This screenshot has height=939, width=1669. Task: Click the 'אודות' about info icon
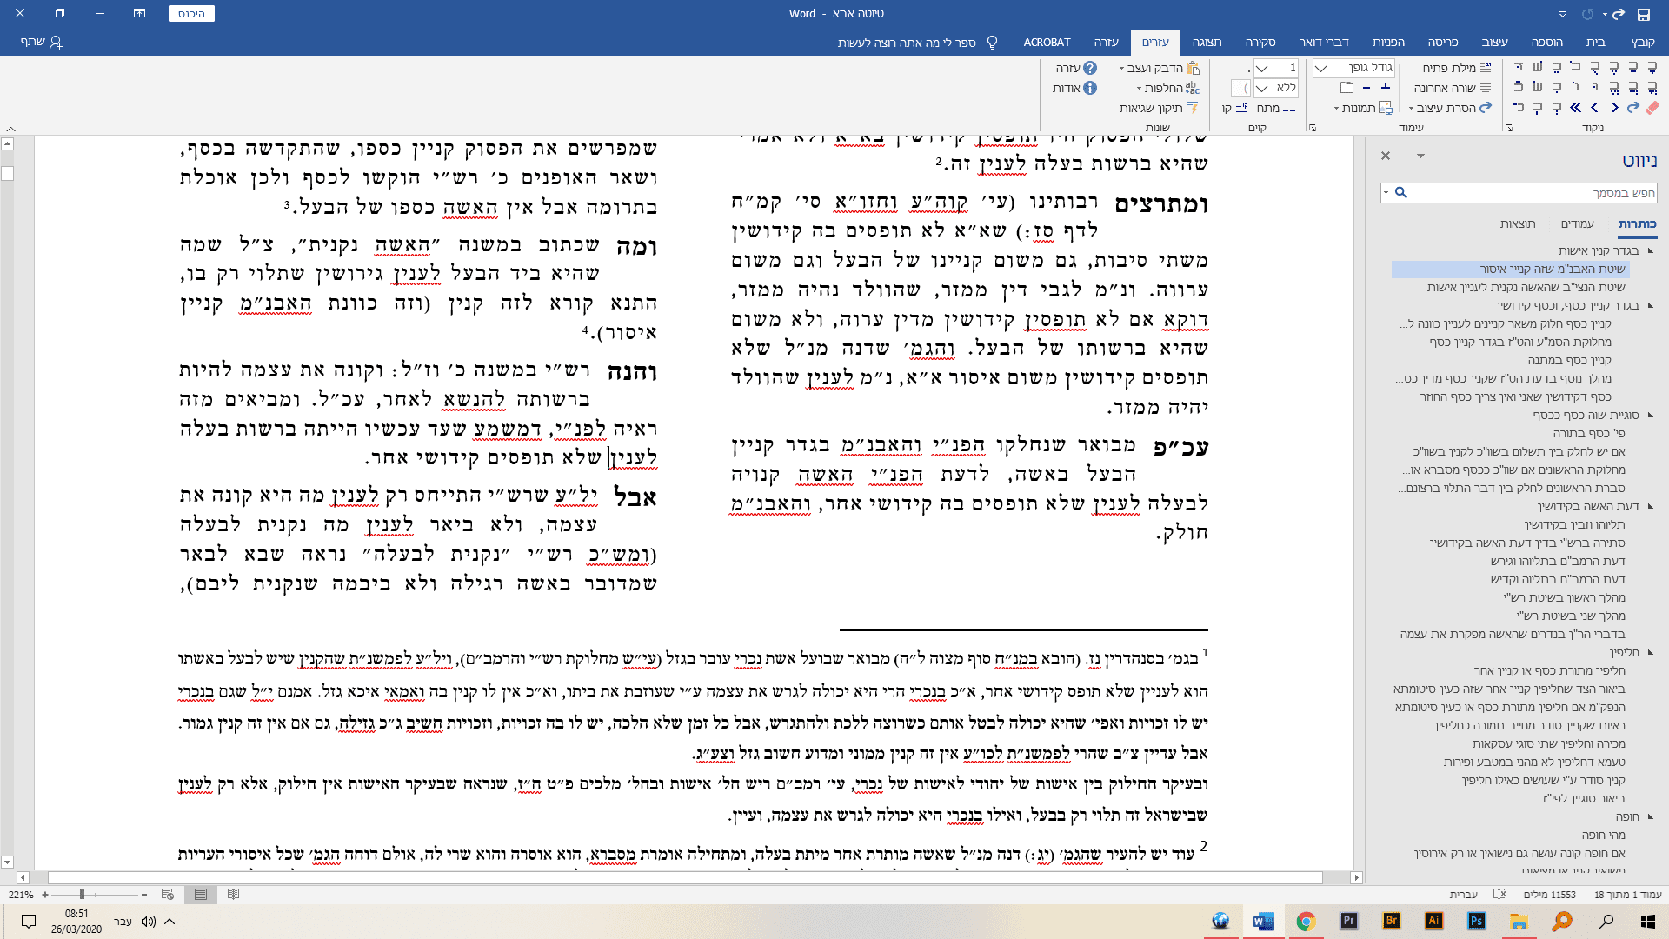point(1090,88)
